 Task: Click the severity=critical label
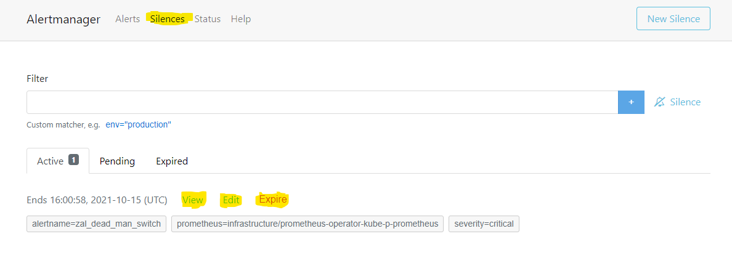point(484,224)
